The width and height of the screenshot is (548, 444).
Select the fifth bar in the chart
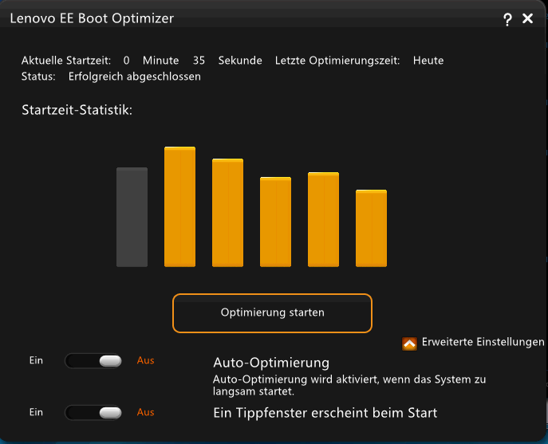323,219
